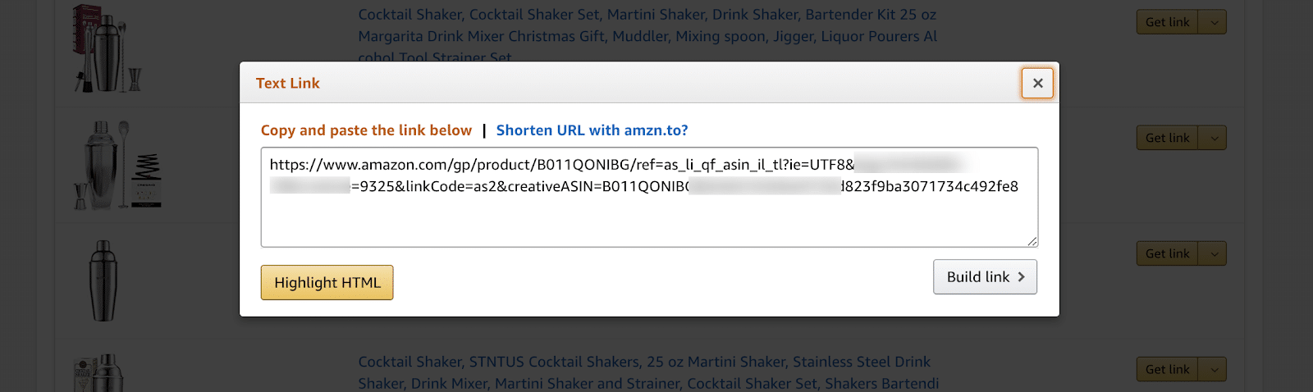Open the bartender kit shaker set thumbnail
The image size is (1313, 392).
[x=108, y=48]
